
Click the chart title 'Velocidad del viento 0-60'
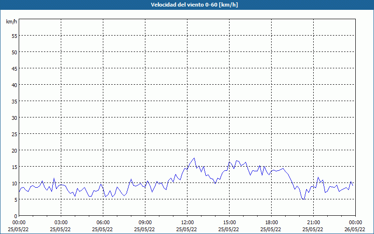[x=187, y=5]
